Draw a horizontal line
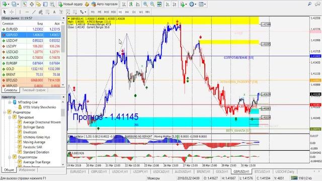The width and height of the screenshot is (322, 181). tap(27, 12)
